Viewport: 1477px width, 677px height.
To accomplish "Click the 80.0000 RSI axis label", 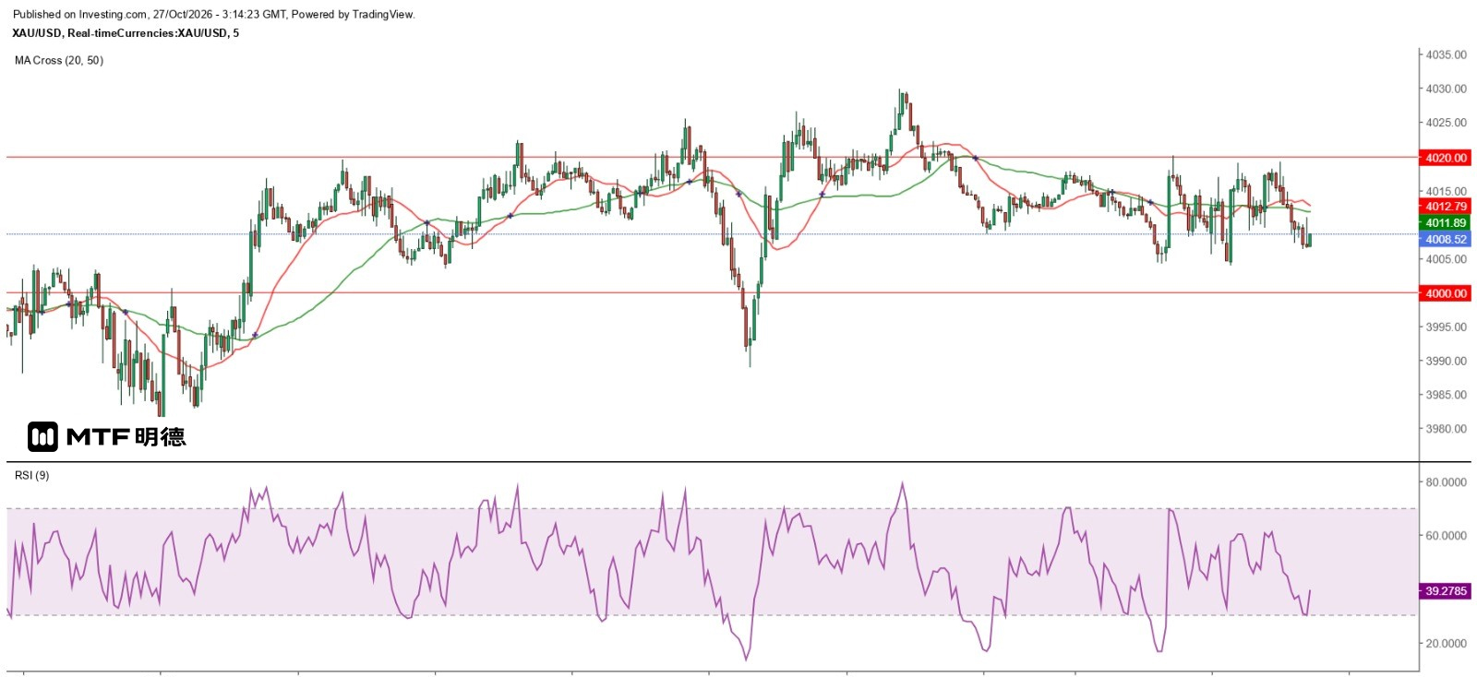I will [x=1446, y=482].
